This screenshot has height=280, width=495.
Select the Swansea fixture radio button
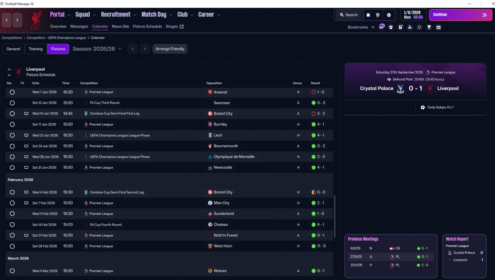point(12,103)
